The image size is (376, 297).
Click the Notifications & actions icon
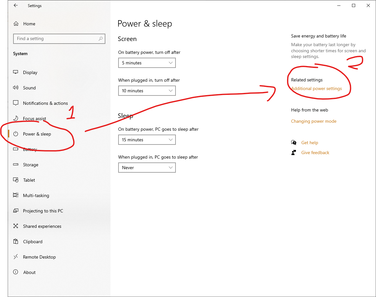click(16, 103)
